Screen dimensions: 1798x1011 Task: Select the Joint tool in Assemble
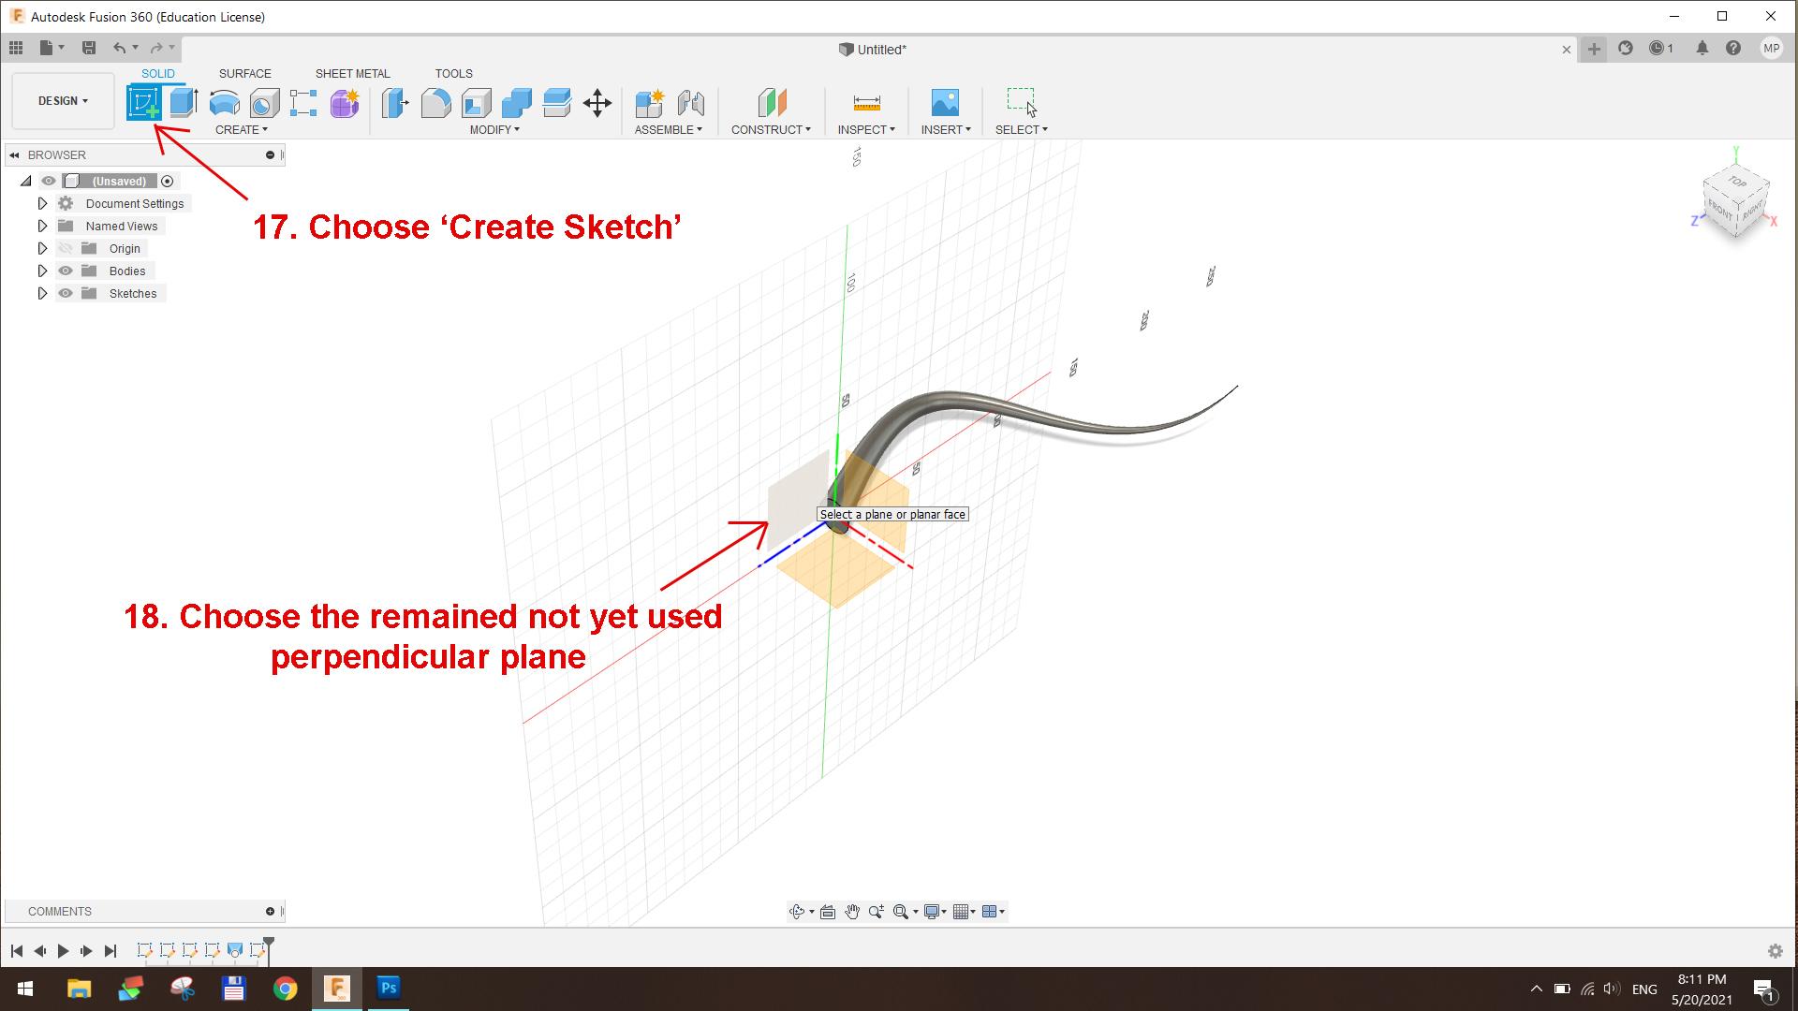[690, 103]
